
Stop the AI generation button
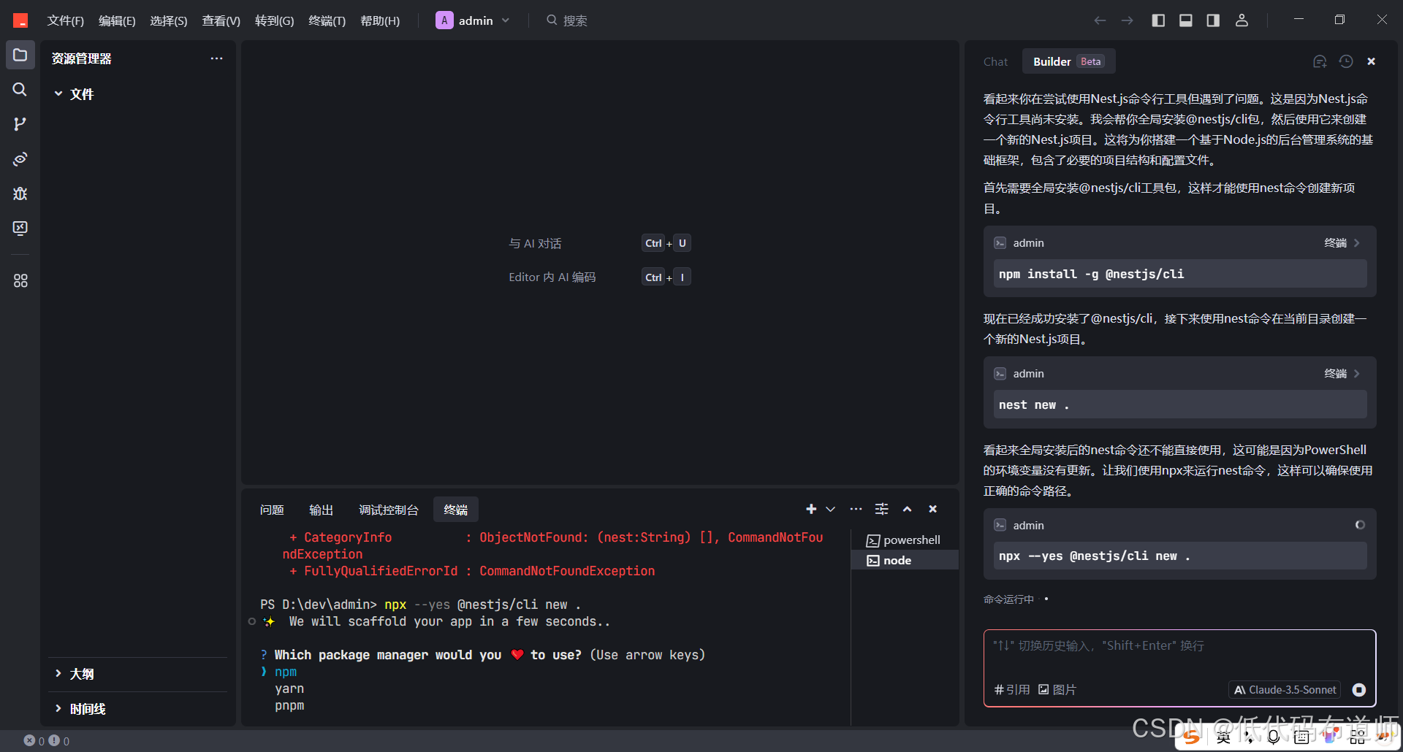[1359, 690]
